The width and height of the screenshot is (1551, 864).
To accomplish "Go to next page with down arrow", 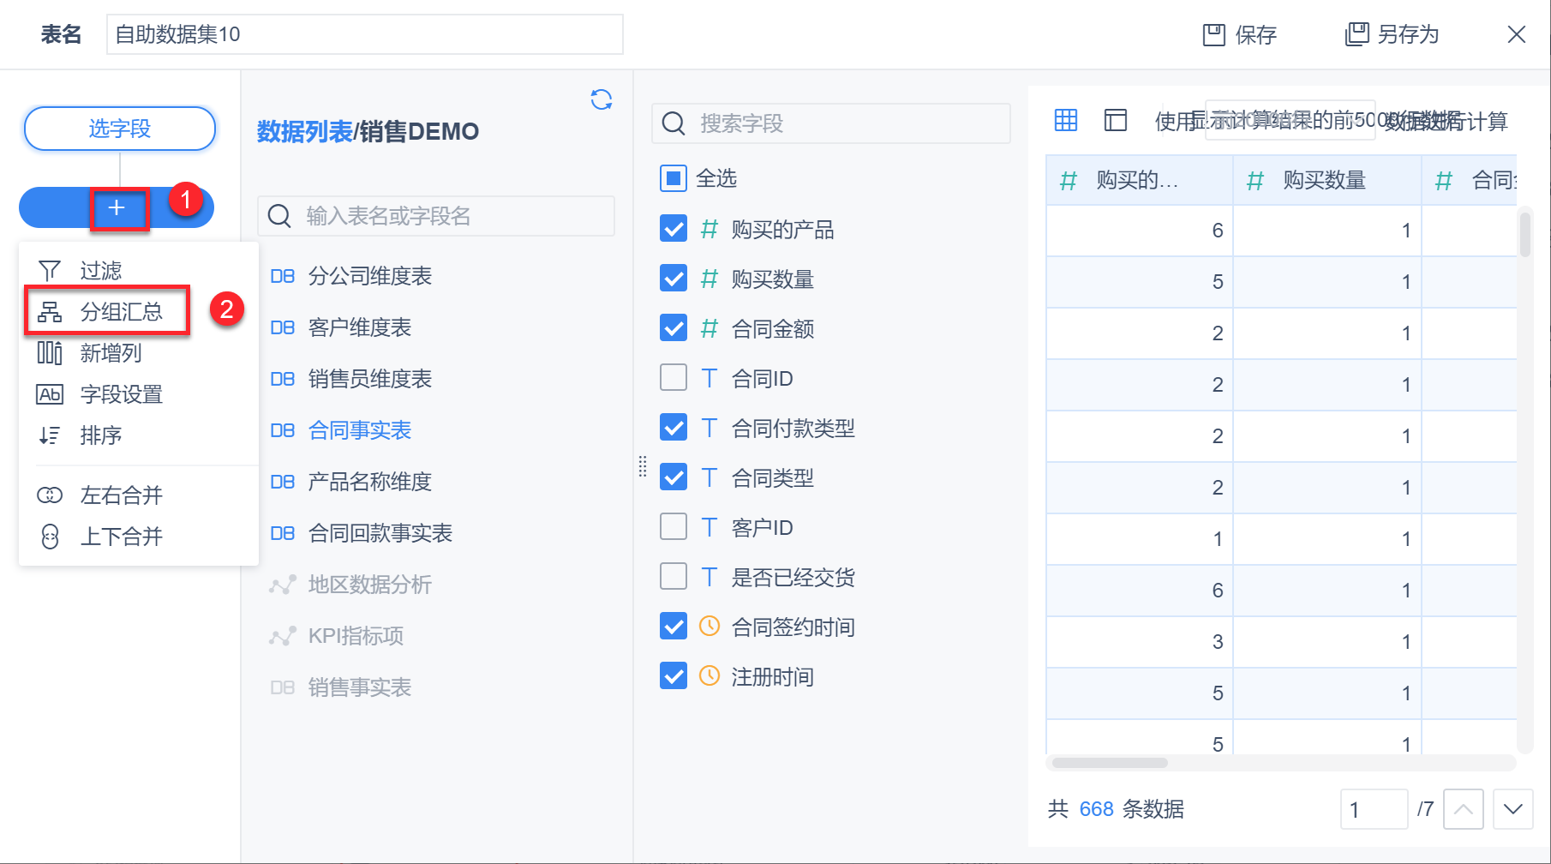I will pos(1512,809).
